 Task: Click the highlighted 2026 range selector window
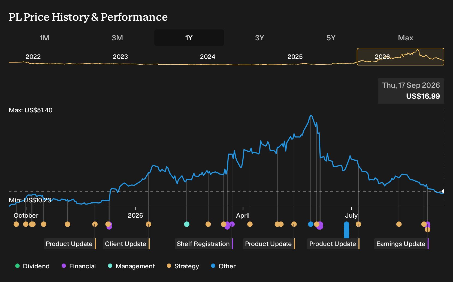tap(400, 57)
